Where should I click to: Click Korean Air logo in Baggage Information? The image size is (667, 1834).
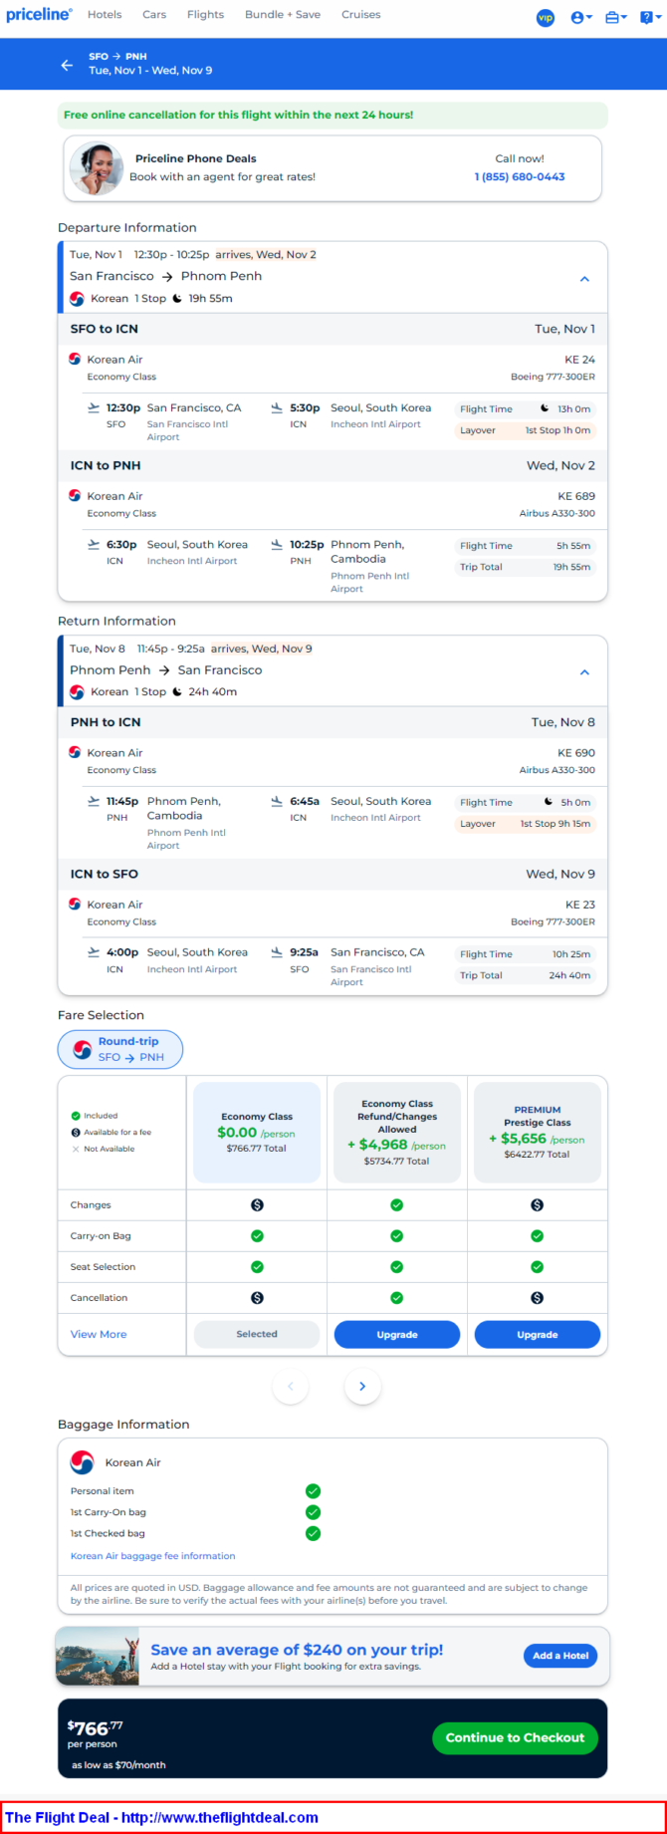[x=82, y=1462]
